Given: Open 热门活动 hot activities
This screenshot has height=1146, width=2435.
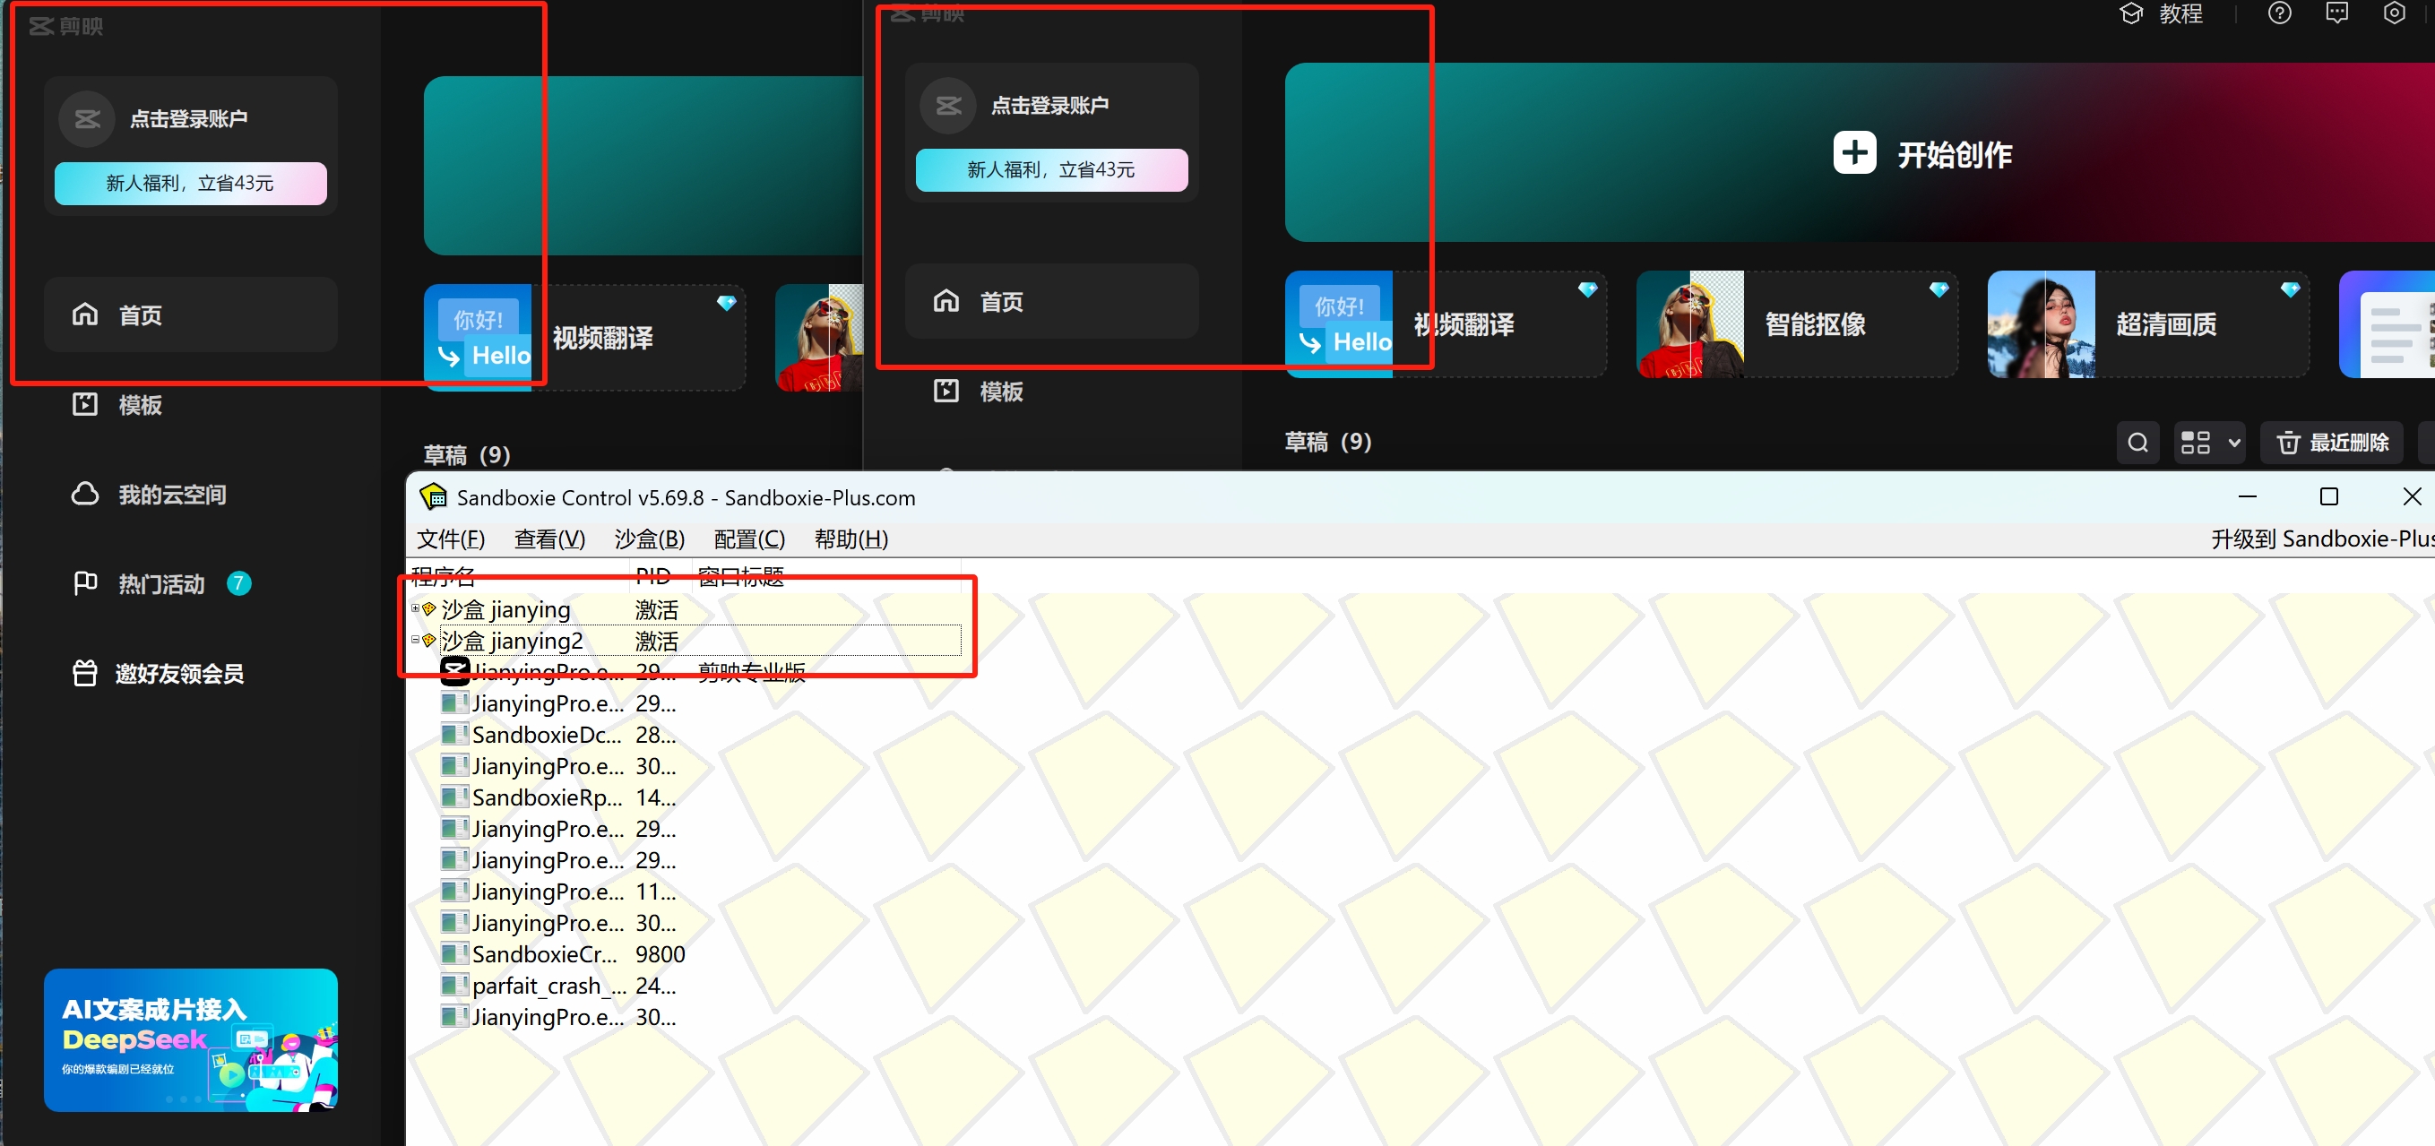Looking at the screenshot, I should [160, 584].
